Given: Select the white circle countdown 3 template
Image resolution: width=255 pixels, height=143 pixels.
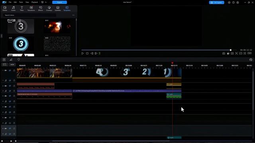Looking at the screenshot, I should click(x=21, y=26).
